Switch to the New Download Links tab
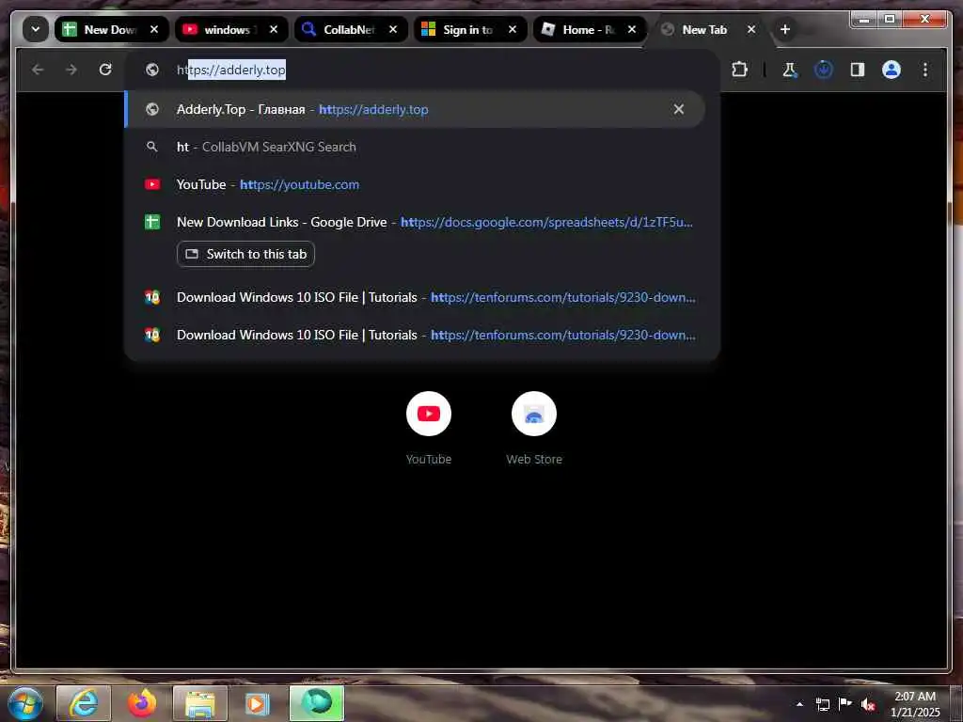Viewport: 963px width, 722px height. pos(112,29)
